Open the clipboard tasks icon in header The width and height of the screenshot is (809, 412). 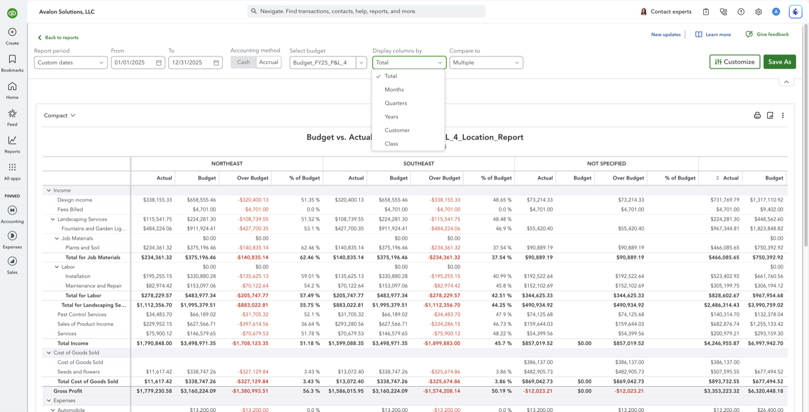point(706,12)
